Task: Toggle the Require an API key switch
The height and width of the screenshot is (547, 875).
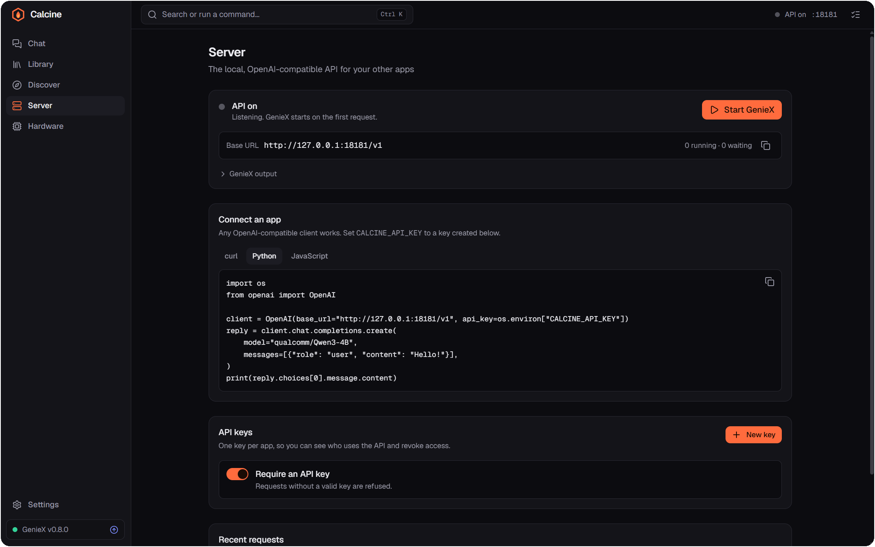Action: point(237,474)
